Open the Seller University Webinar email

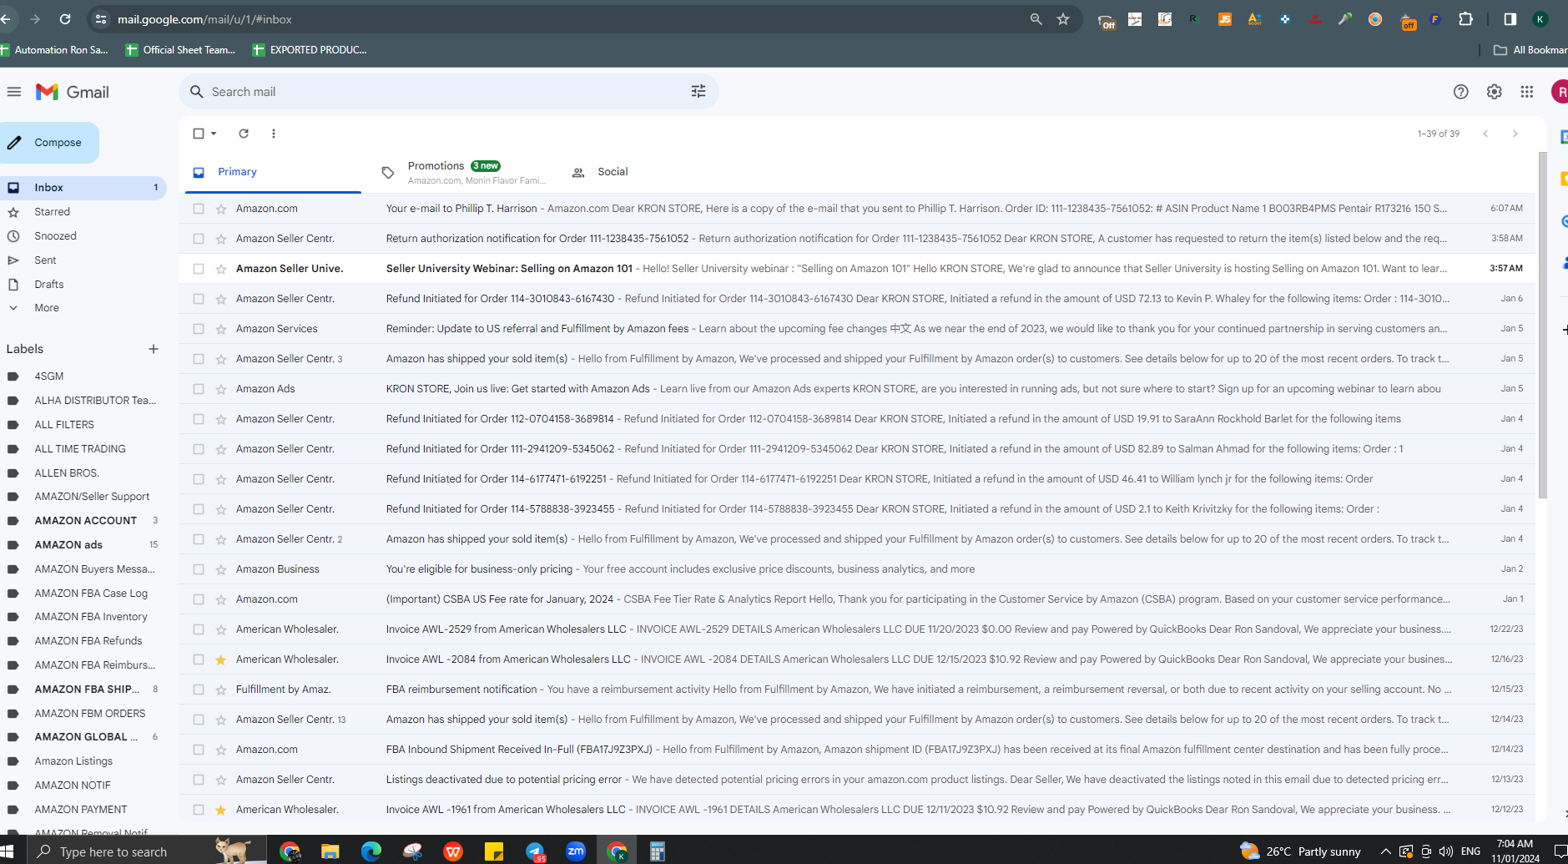tap(858, 269)
